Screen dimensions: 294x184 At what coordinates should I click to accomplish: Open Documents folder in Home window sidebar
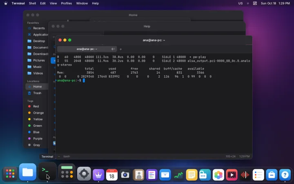click(x=37, y=47)
